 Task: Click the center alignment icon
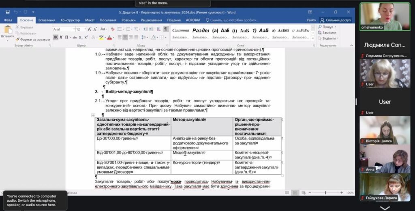pyautogui.click(x=125, y=37)
